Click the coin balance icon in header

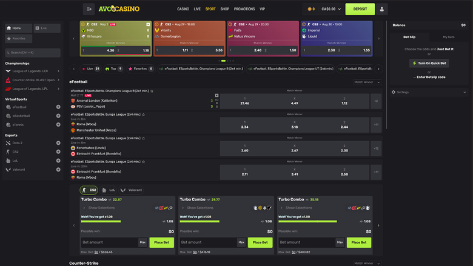[x=310, y=9]
